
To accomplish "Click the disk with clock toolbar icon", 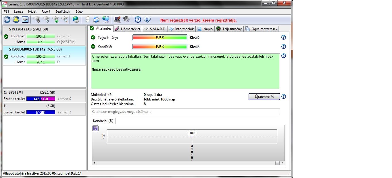I will [x=46, y=20].
